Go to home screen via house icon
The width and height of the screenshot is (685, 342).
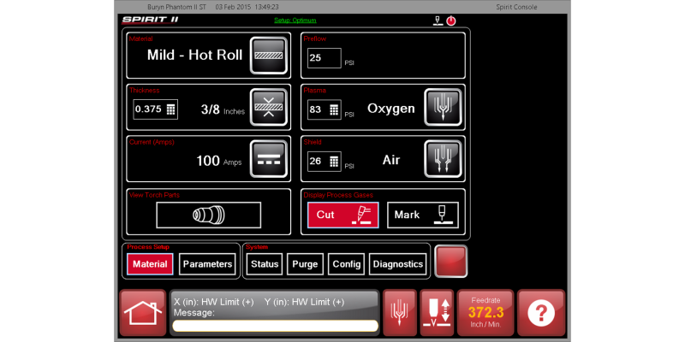[x=142, y=313]
